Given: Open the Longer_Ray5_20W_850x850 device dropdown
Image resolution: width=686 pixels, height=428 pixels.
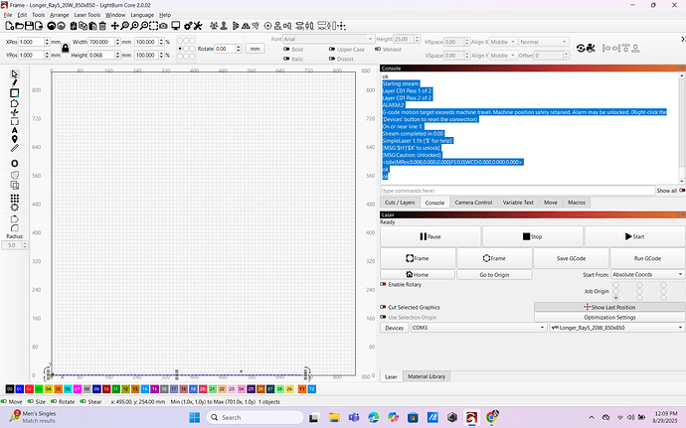Looking at the screenshot, I should (x=616, y=328).
